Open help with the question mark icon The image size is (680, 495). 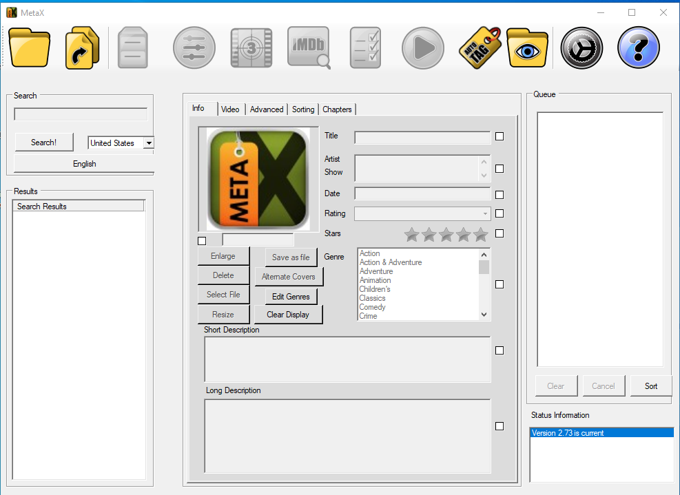pos(639,48)
